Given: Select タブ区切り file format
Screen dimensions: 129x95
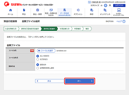Looking at the screenshot, I should (x=38, y=59).
